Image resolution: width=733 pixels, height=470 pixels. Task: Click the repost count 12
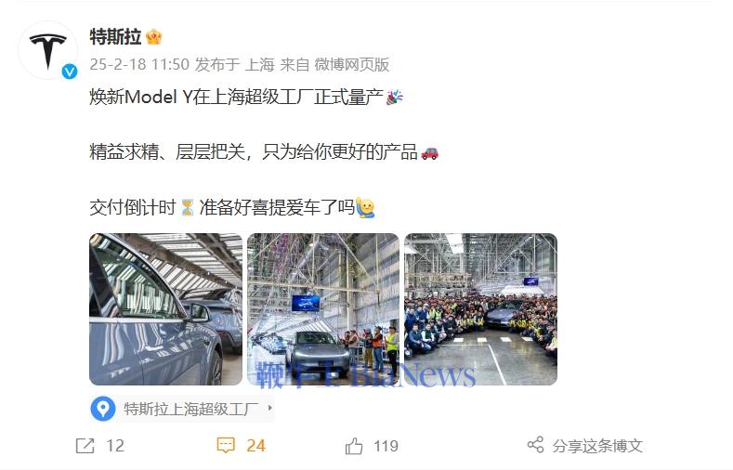pos(115,446)
